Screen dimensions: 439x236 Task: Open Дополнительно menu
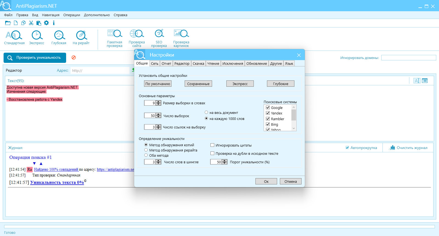click(97, 15)
